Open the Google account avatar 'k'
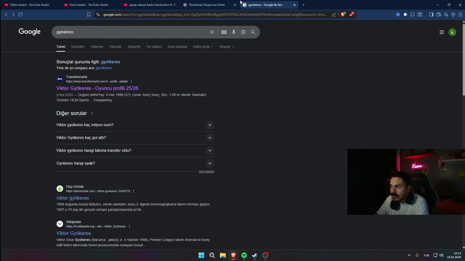Screen dimensions: 465x261 click(452, 32)
